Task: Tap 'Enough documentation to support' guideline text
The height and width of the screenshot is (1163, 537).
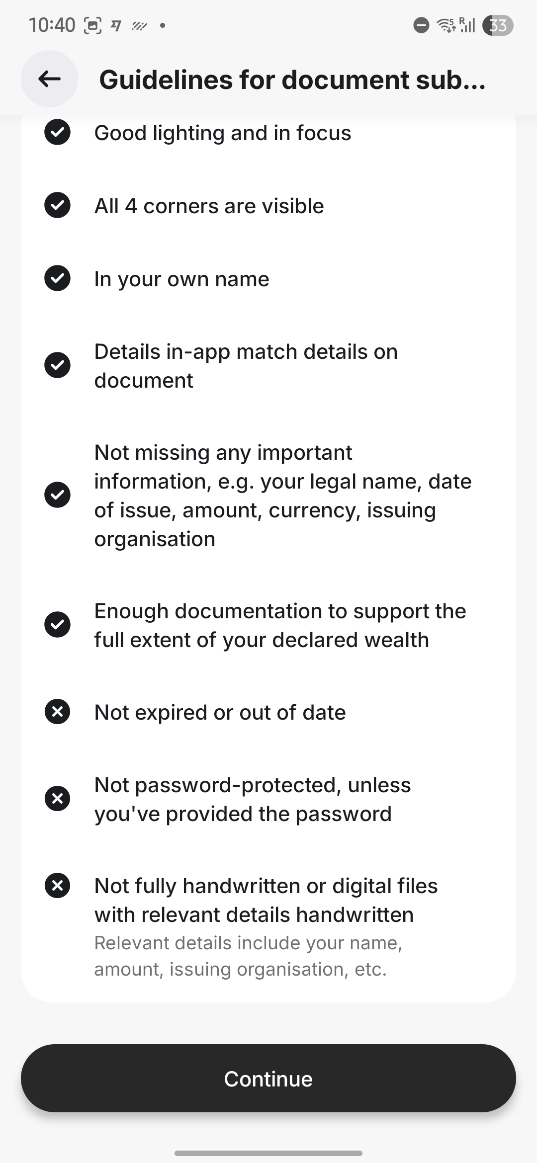Action: click(x=280, y=625)
